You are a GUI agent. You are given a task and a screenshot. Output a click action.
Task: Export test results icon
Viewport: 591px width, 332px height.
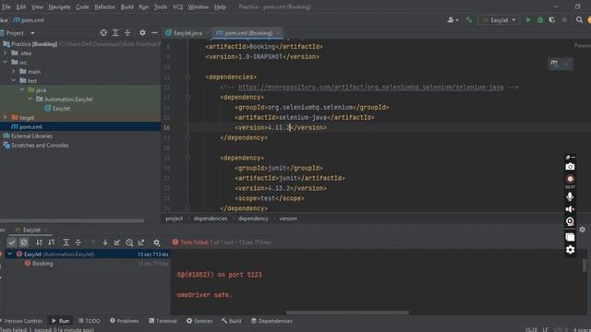[x=141, y=243]
